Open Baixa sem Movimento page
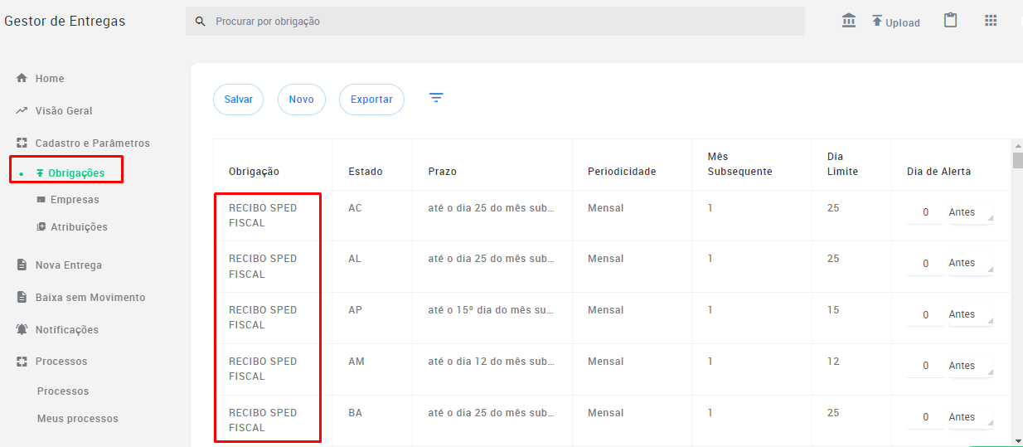The width and height of the screenshot is (1023, 447). pos(90,298)
